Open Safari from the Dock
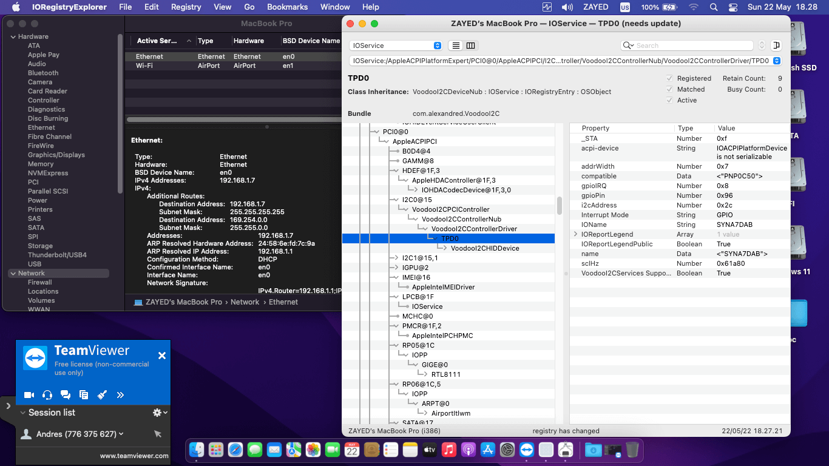829x466 pixels. click(235, 450)
